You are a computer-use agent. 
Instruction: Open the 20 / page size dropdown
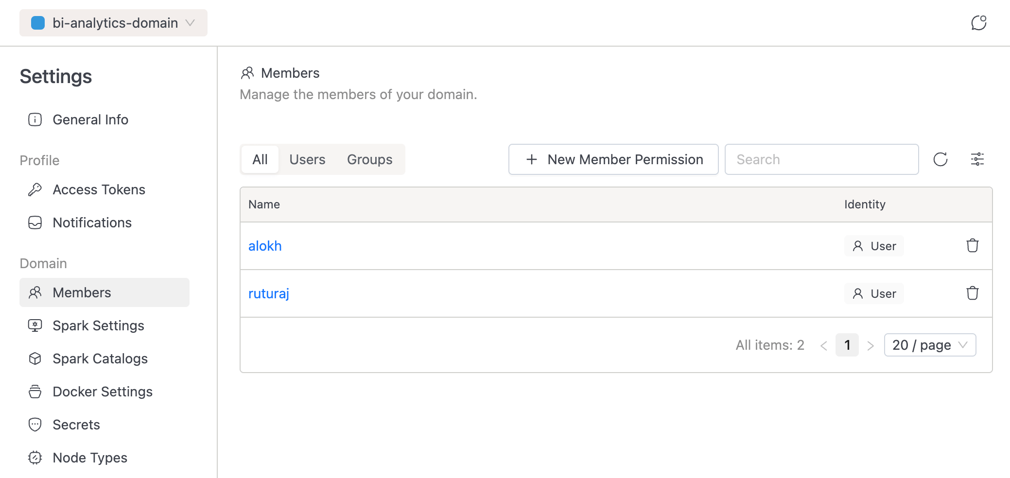pos(929,345)
